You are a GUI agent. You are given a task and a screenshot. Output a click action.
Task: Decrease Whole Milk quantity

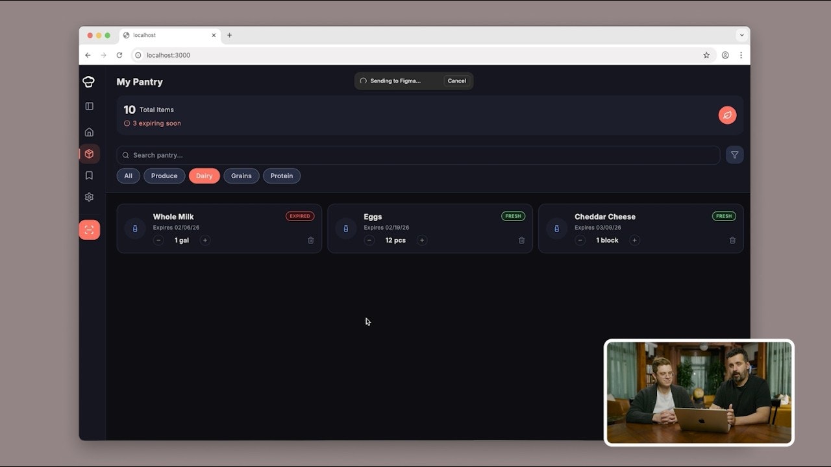click(x=158, y=240)
